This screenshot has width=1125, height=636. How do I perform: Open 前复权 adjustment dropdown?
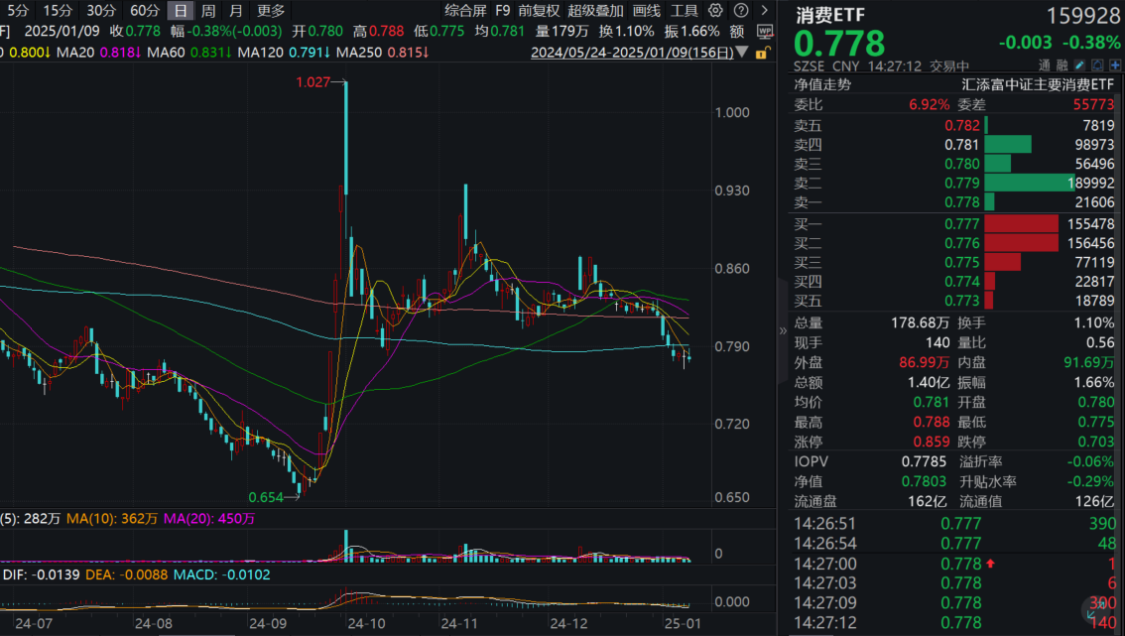(539, 11)
